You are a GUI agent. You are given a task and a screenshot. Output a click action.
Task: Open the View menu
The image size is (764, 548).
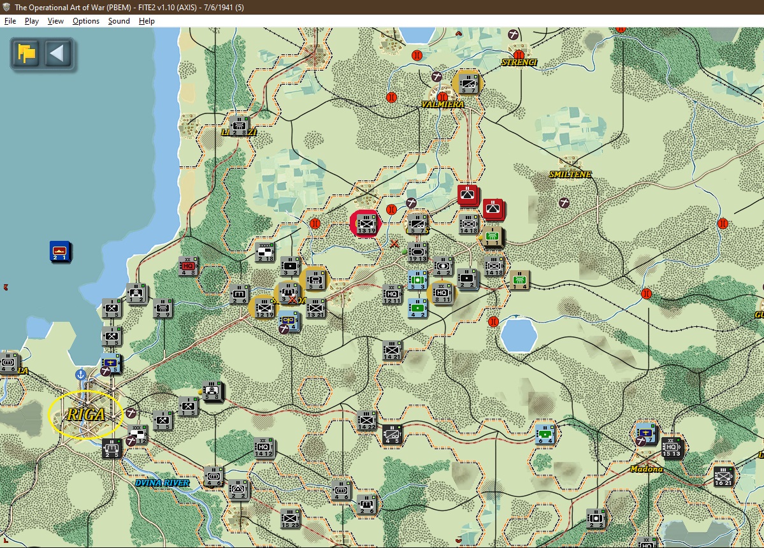(x=55, y=21)
